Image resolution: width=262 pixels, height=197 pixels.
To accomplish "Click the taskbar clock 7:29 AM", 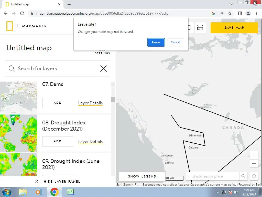I will (249, 190).
